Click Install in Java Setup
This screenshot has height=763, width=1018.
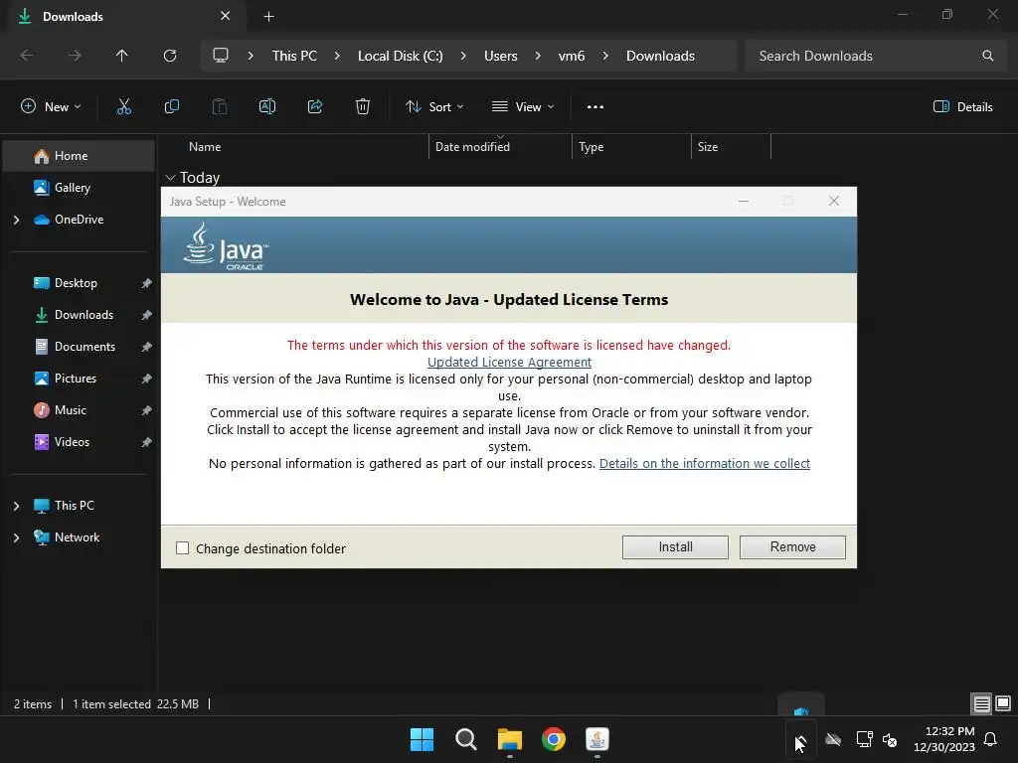[x=675, y=547]
